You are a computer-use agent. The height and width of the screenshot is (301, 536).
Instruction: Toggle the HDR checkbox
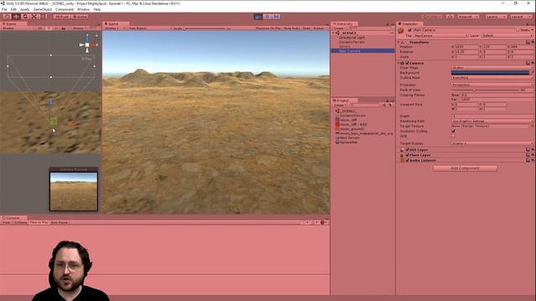(x=453, y=135)
